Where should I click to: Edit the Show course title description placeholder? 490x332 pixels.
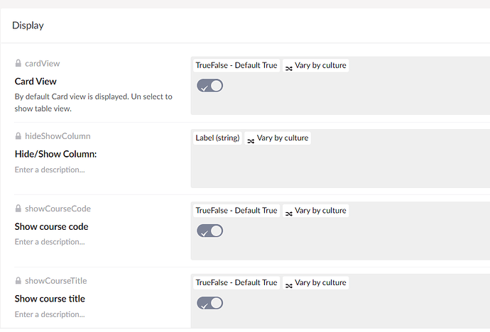(50, 314)
